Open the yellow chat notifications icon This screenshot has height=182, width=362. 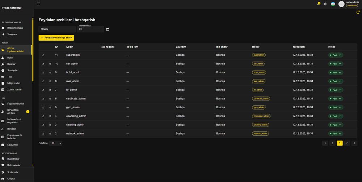[x=319, y=4]
